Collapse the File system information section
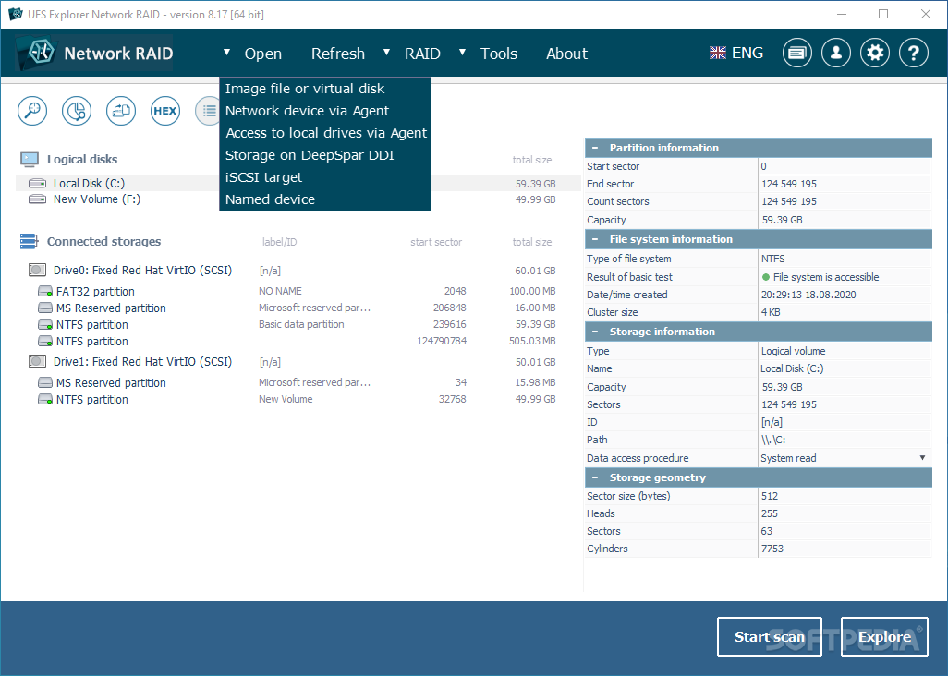 pos(595,239)
